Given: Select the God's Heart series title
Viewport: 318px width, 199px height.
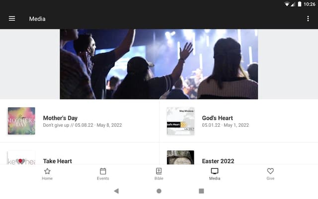Looking at the screenshot, I should [x=218, y=118].
